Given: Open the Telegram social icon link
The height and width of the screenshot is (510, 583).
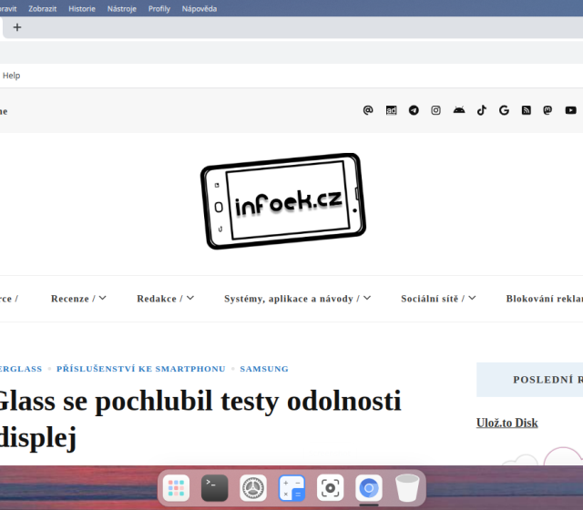Looking at the screenshot, I should pyautogui.click(x=414, y=110).
